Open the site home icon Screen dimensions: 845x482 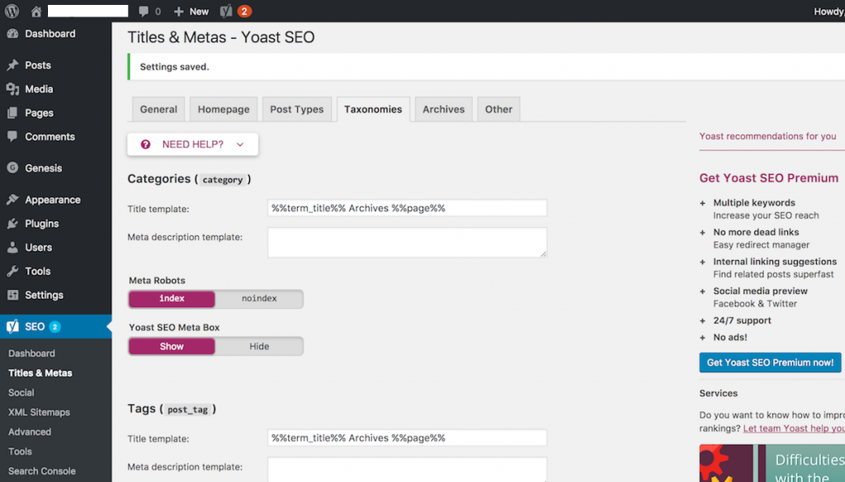click(x=36, y=12)
